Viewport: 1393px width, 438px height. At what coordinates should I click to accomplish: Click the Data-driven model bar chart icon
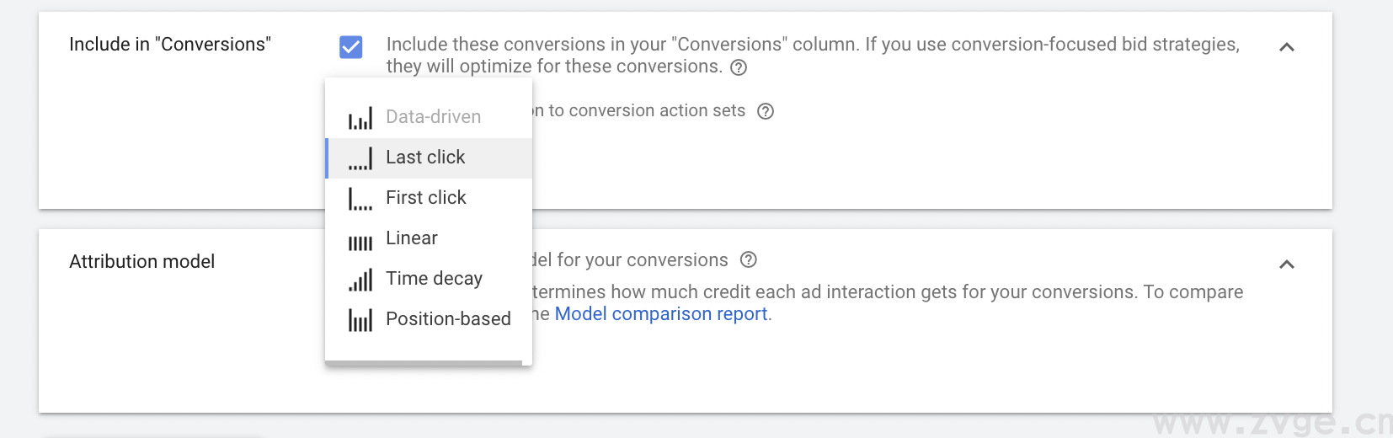(360, 118)
